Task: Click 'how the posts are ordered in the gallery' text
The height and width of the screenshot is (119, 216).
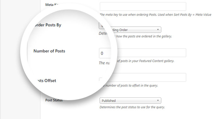Action: tap(144, 36)
